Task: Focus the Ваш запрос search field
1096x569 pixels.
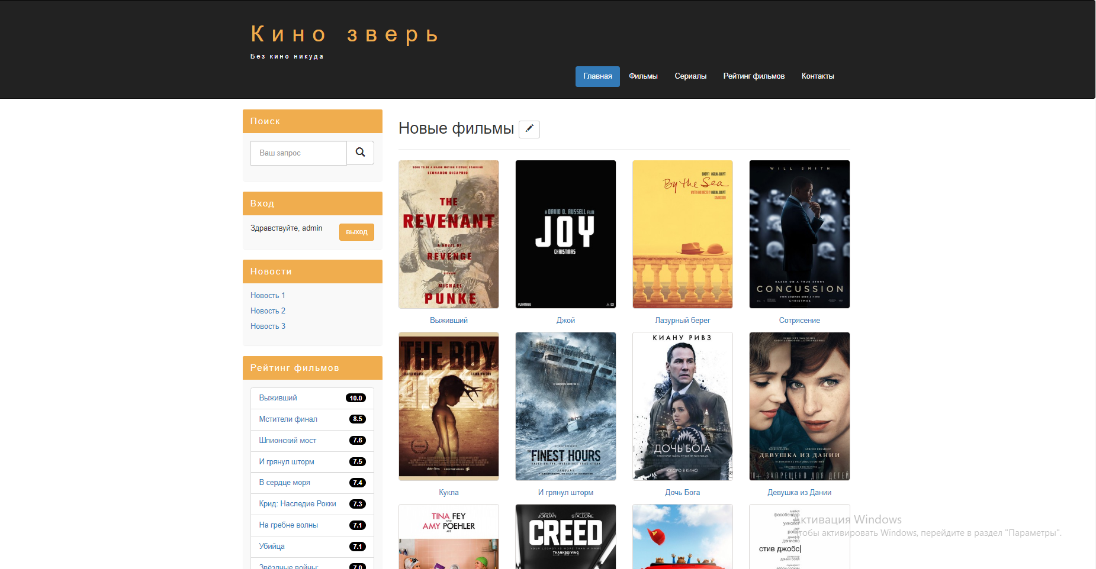Action: pyautogui.click(x=298, y=153)
